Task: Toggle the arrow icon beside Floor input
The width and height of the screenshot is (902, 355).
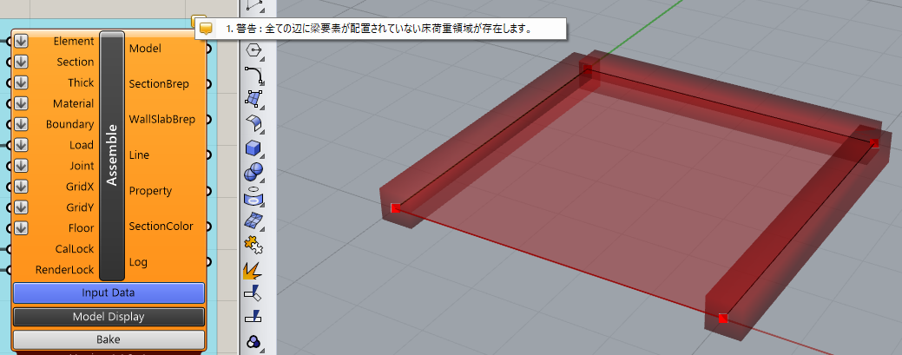Action: click(x=22, y=228)
